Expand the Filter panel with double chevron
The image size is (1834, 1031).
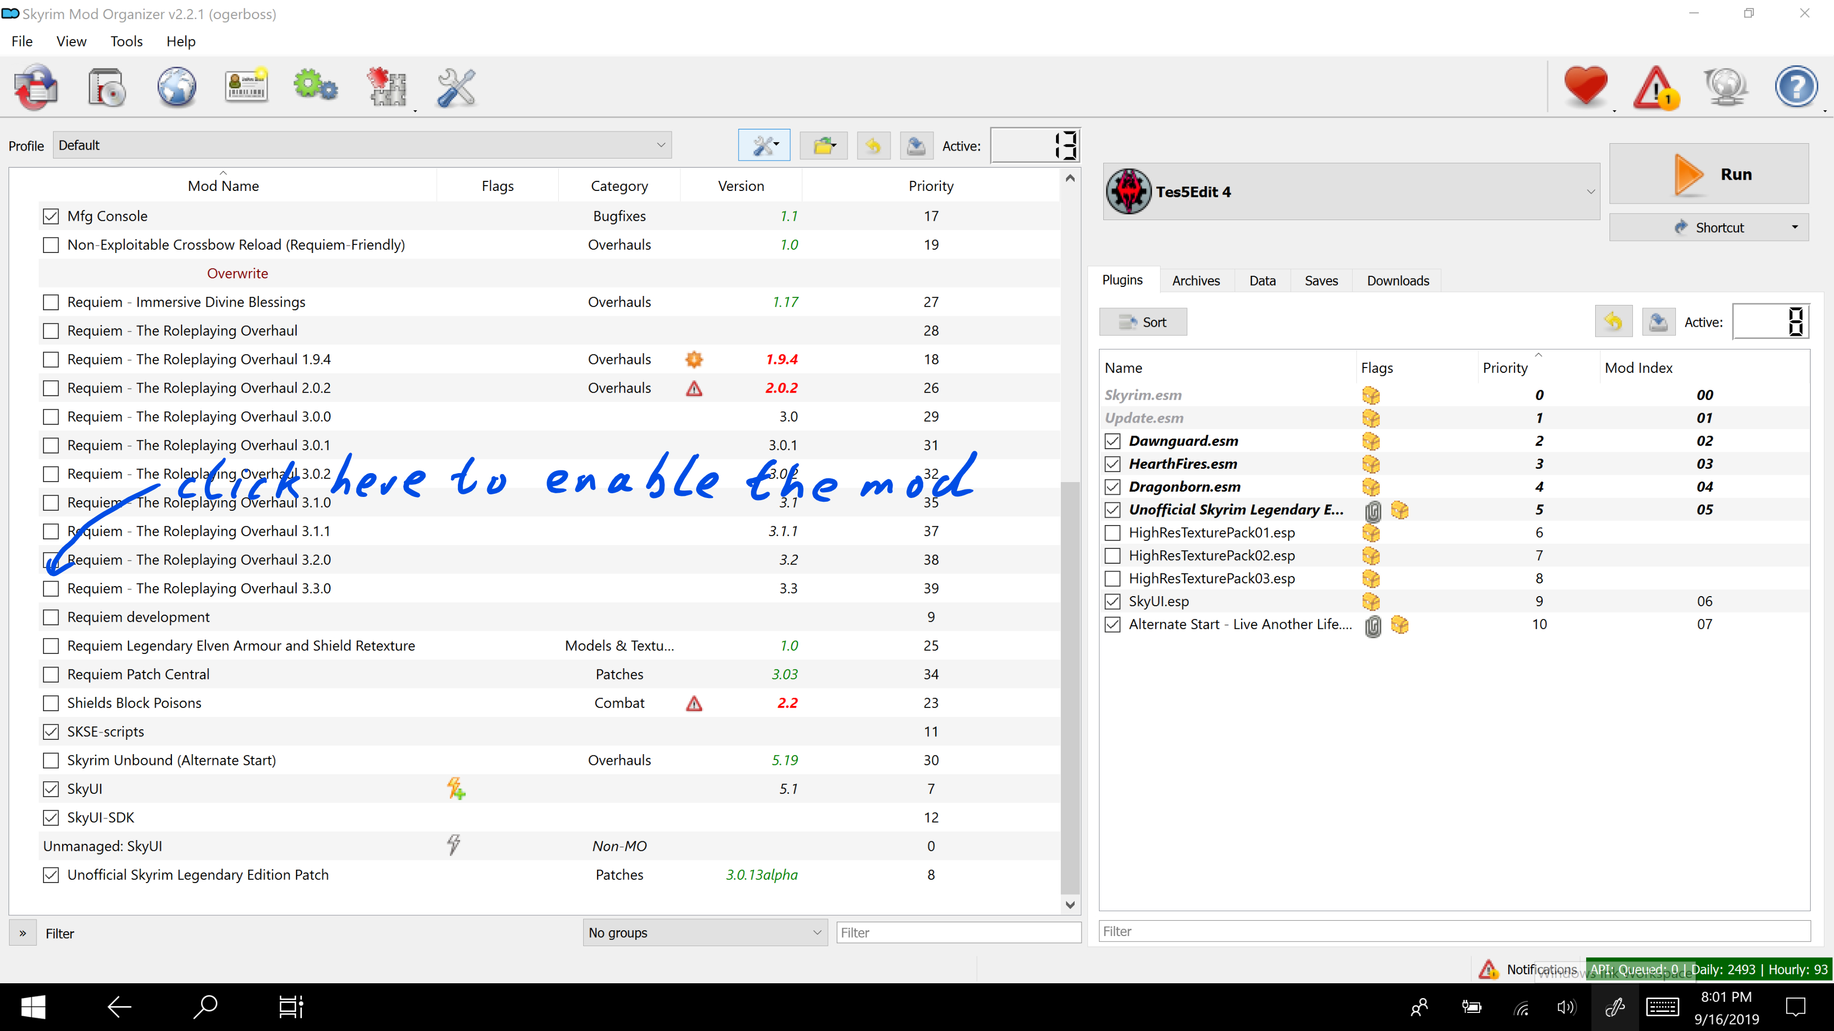click(x=23, y=933)
